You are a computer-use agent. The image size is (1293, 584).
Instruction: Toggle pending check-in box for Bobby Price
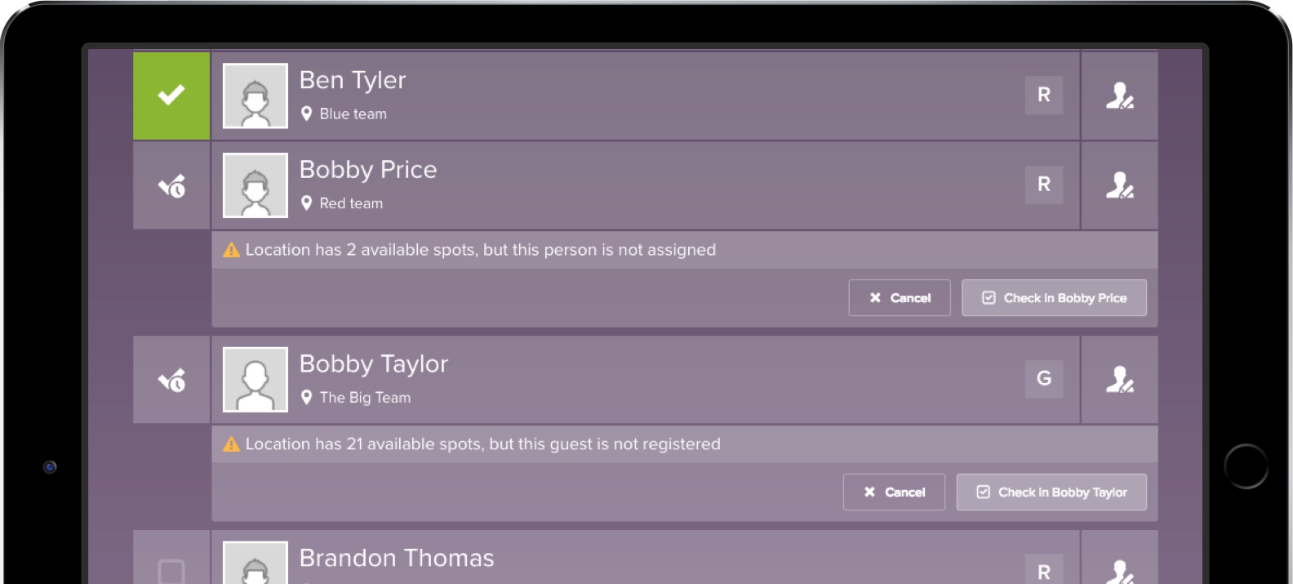point(171,185)
